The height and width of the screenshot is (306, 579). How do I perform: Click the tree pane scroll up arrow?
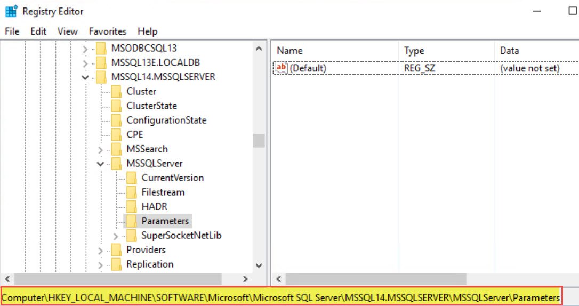[x=259, y=49]
